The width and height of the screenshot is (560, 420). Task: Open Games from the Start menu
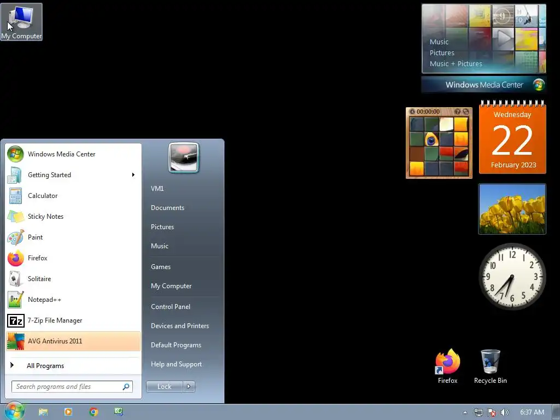(x=184, y=267)
